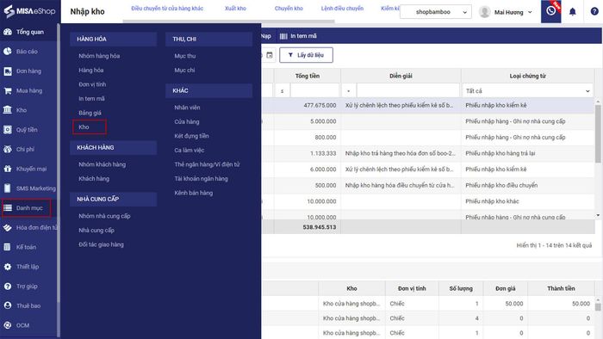This screenshot has width=603, height=339.
Task: Expand the Mai Hương user menu arrow
Action: point(530,12)
